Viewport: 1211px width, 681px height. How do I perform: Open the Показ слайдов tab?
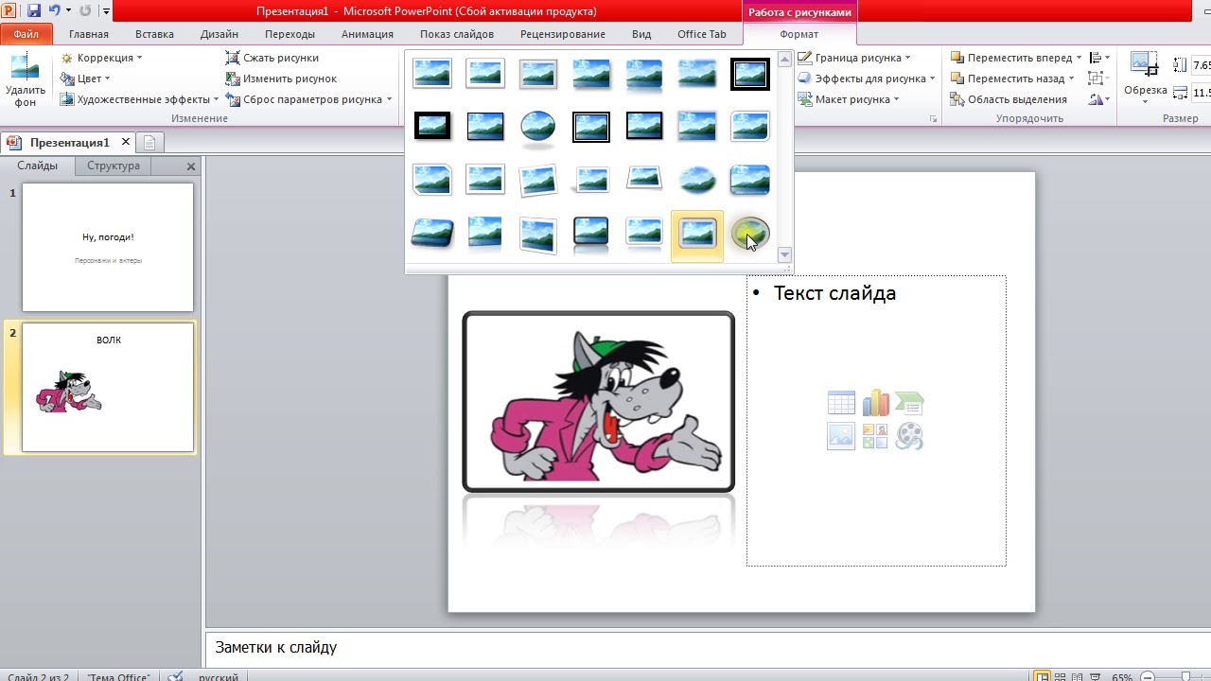click(457, 34)
